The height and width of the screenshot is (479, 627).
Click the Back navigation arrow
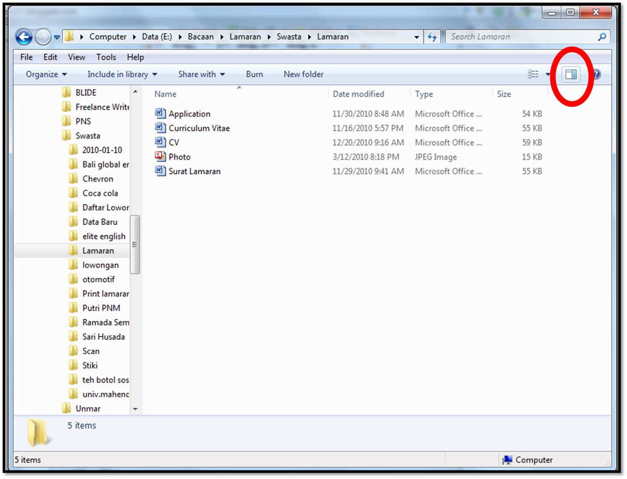tap(24, 37)
